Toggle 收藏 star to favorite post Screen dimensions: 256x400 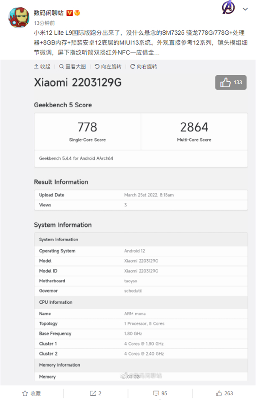[32, 393]
